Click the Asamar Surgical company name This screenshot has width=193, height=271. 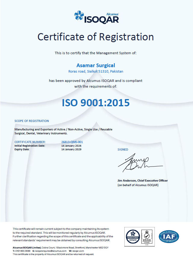96,65
